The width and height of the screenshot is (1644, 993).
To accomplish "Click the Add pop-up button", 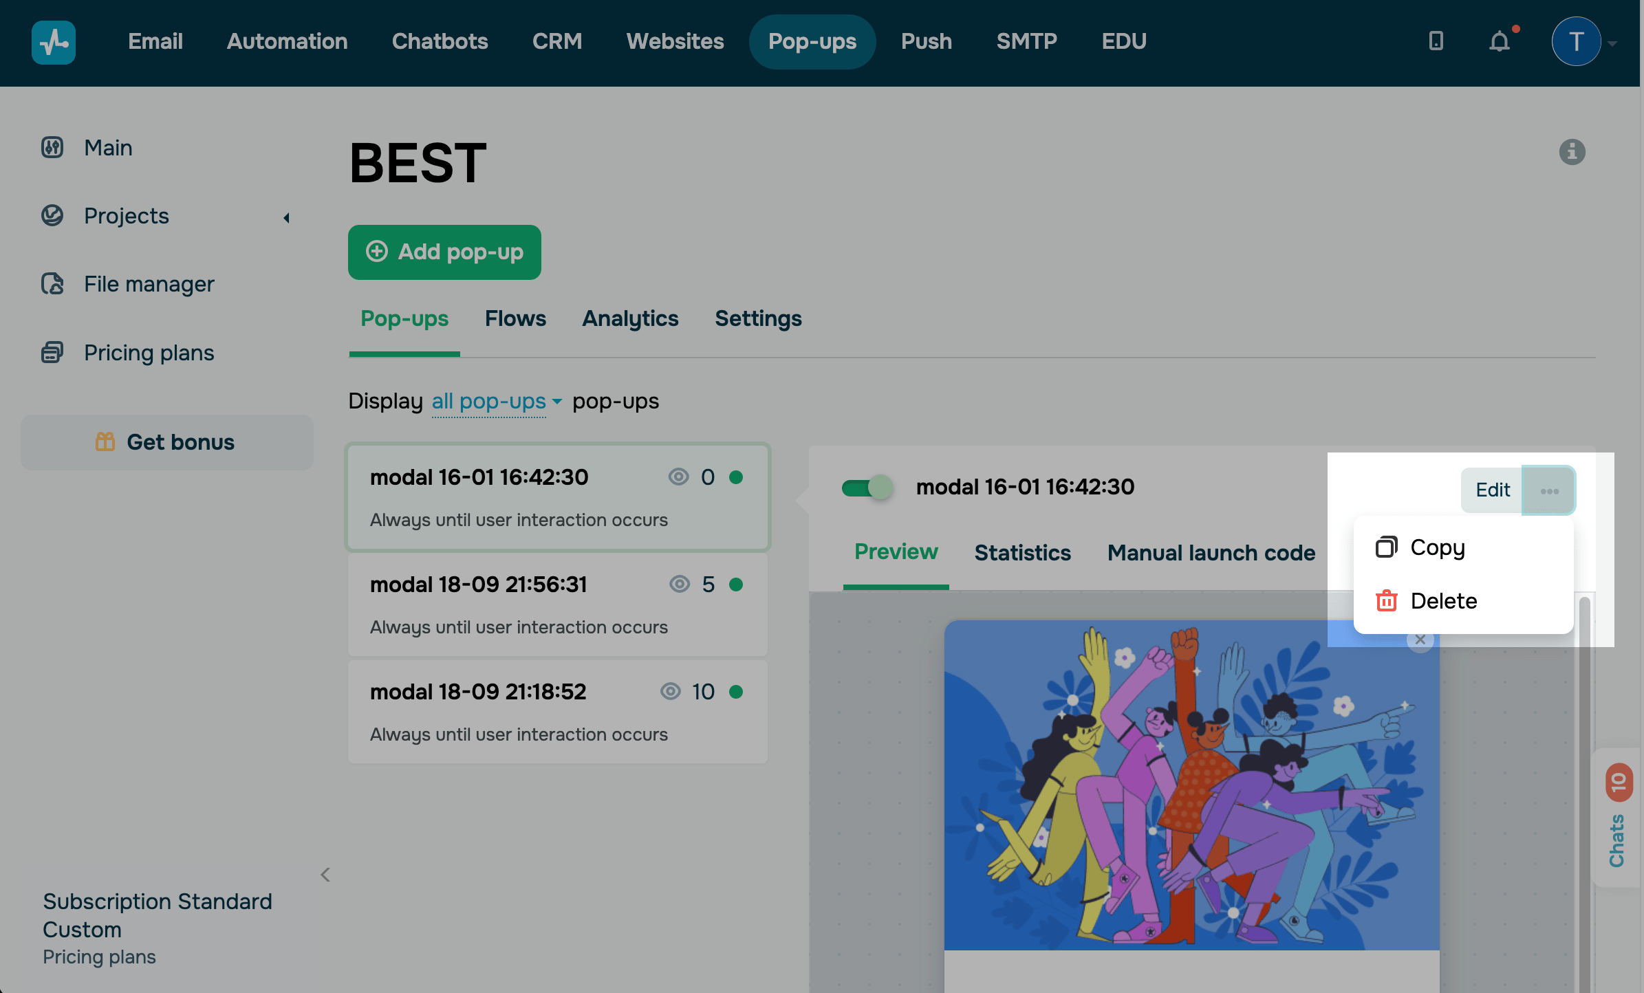I will click(x=444, y=252).
